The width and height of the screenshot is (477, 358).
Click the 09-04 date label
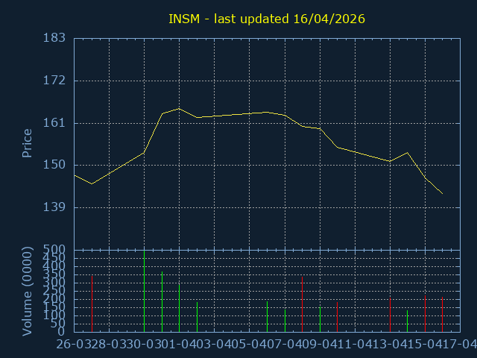click(320, 344)
